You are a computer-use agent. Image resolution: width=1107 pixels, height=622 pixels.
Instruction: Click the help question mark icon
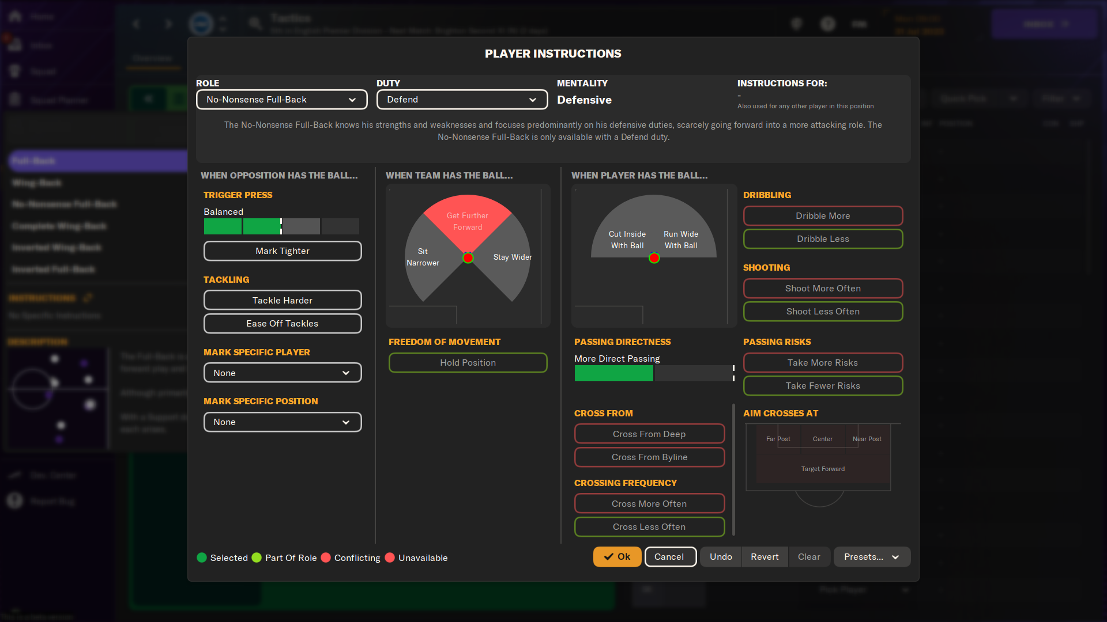828,24
